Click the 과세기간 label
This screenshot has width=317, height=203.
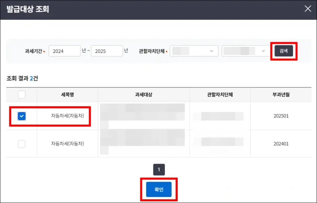click(34, 51)
